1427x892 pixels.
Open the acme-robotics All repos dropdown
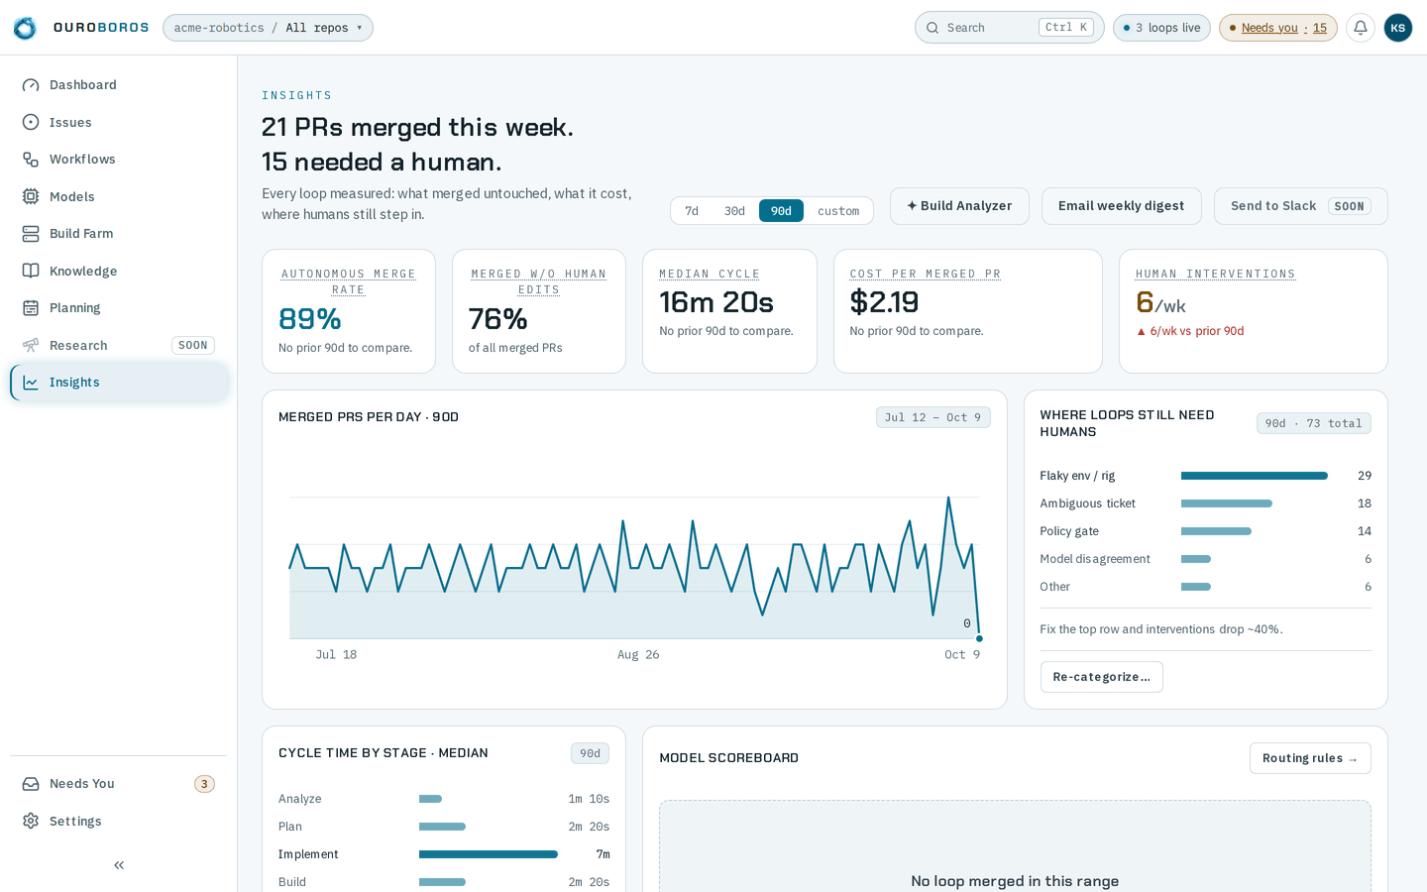(x=268, y=28)
